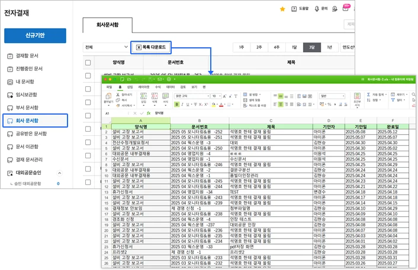The height and width of the screenshot is (270, 418).
Task: Check the second document row checkbox
Action: (x=88, y=89)
